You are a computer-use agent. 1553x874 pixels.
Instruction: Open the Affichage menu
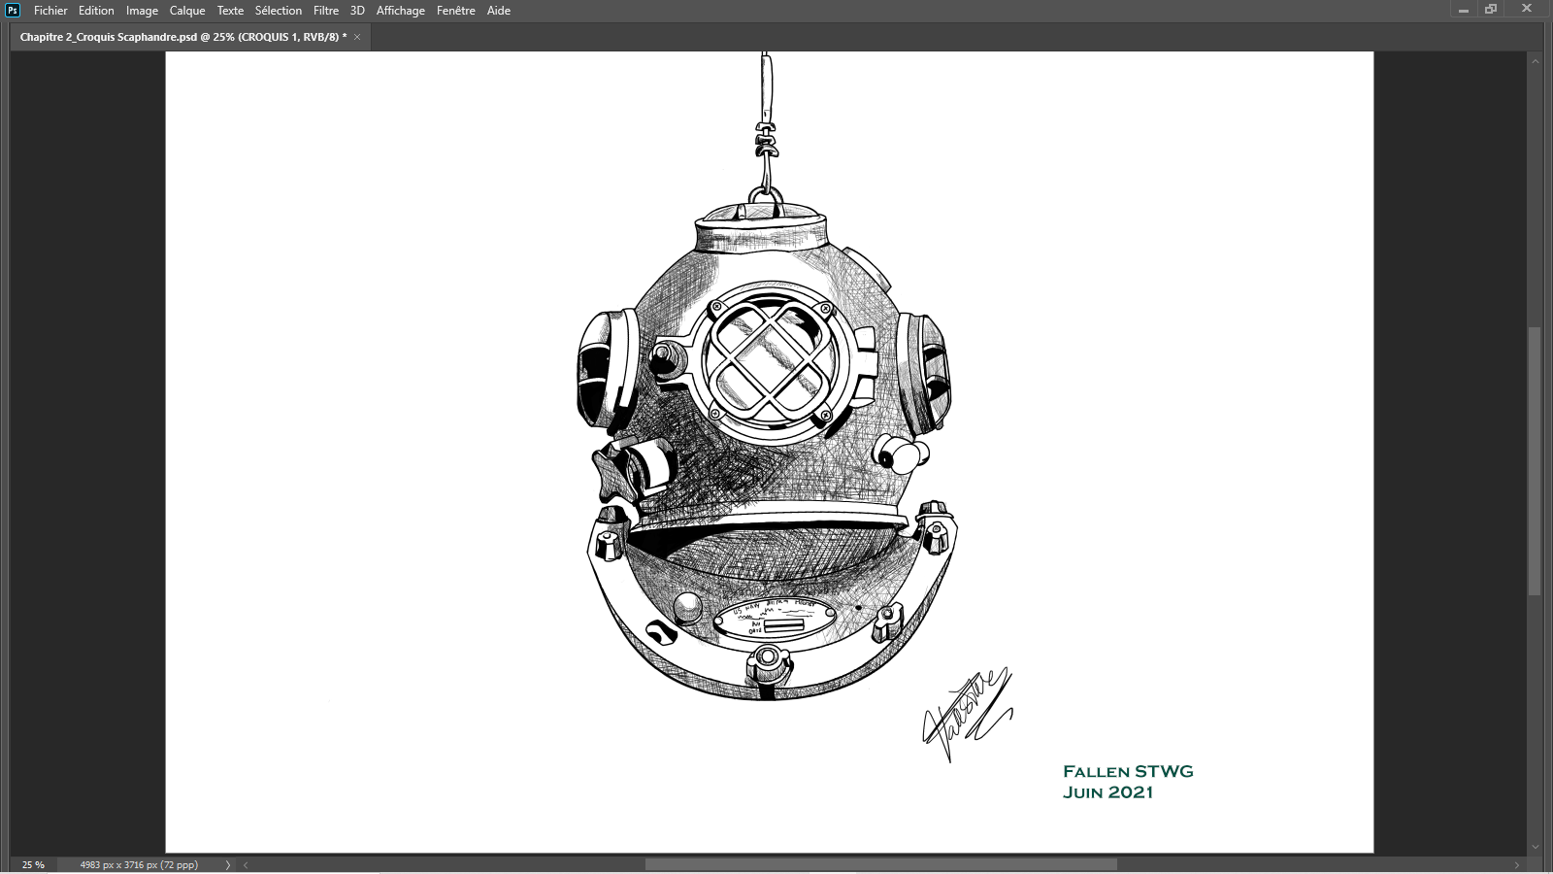coord(401,11)
